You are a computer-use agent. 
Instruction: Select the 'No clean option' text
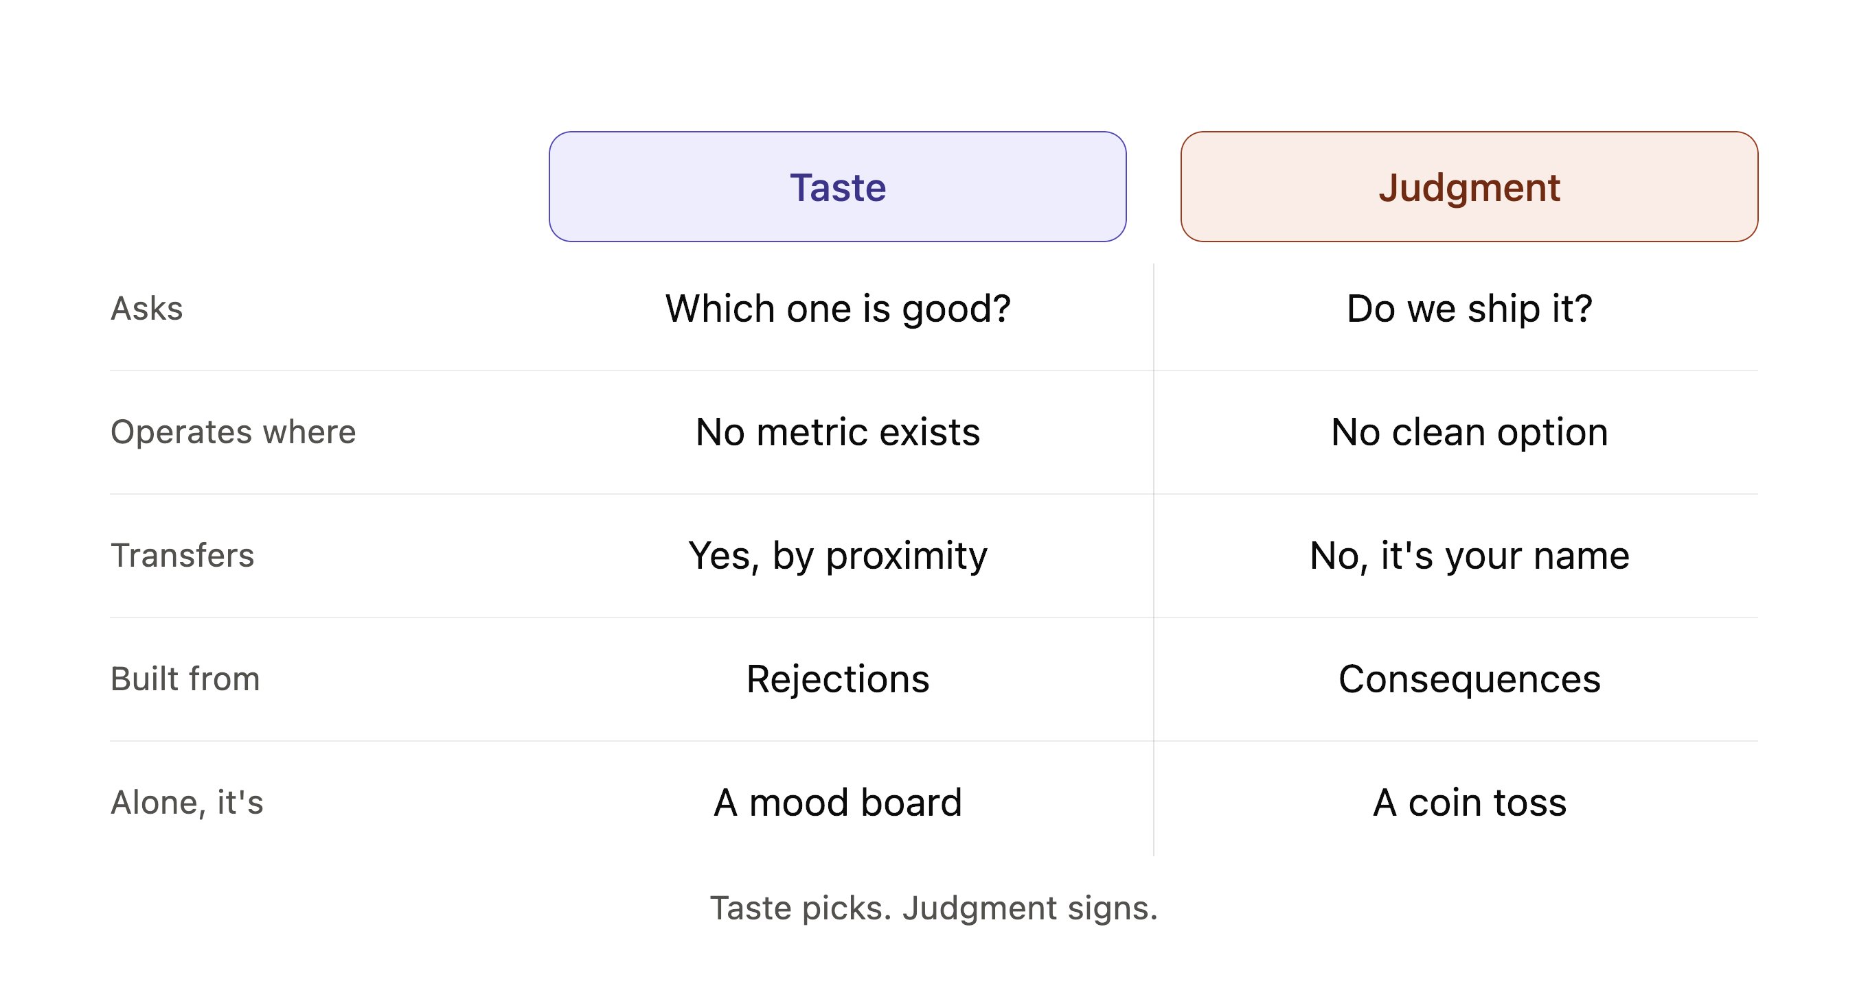tap(1469, 432)
